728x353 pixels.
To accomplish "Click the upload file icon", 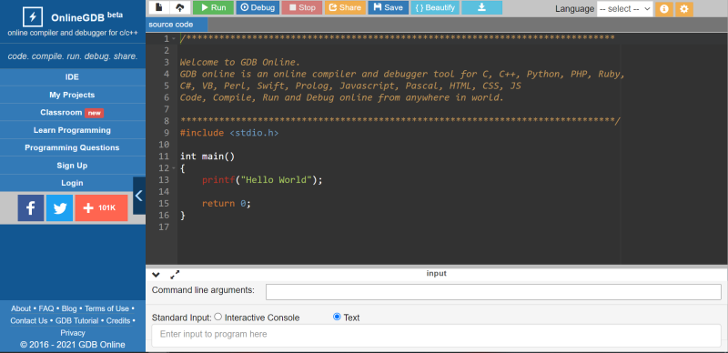I will click(180, 7).
